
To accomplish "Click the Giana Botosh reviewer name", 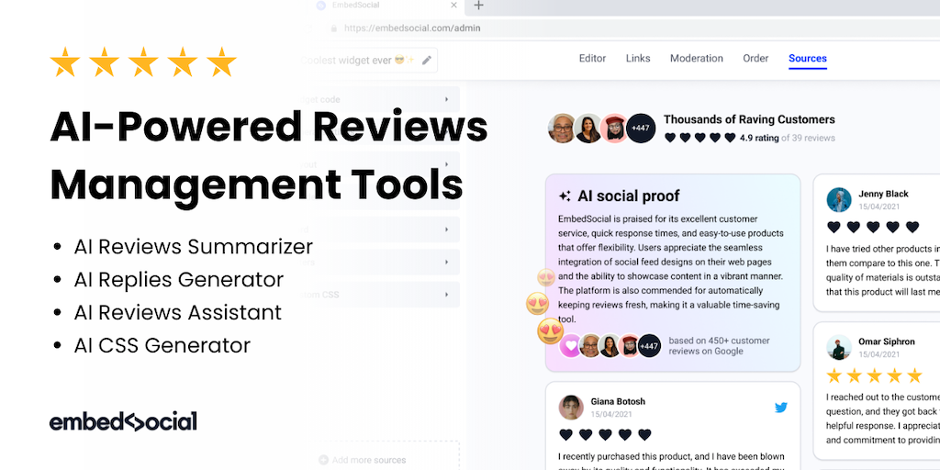I will pos(618,401).
